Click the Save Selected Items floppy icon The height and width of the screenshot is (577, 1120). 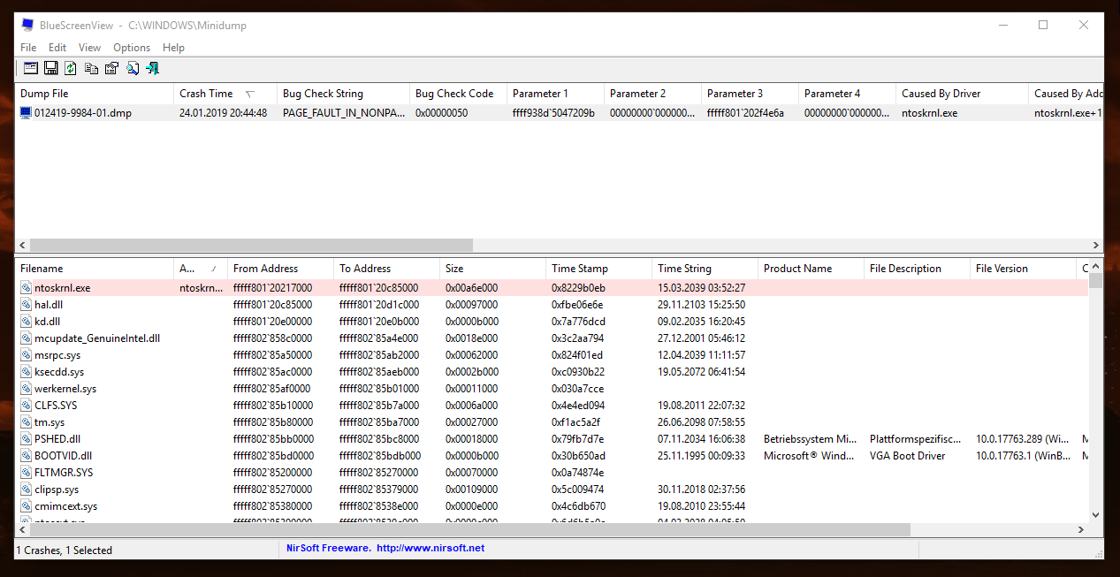click(x=50, y=68)
